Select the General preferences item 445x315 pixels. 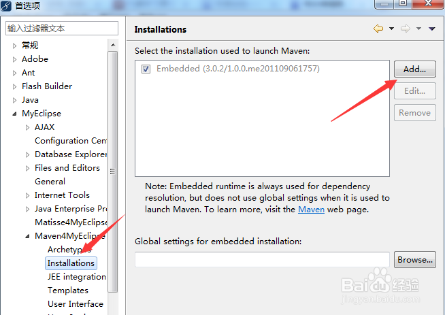point(50,182)
